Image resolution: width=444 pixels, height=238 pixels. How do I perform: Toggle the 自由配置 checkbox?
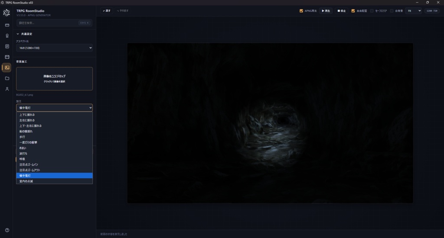[353, 11]
